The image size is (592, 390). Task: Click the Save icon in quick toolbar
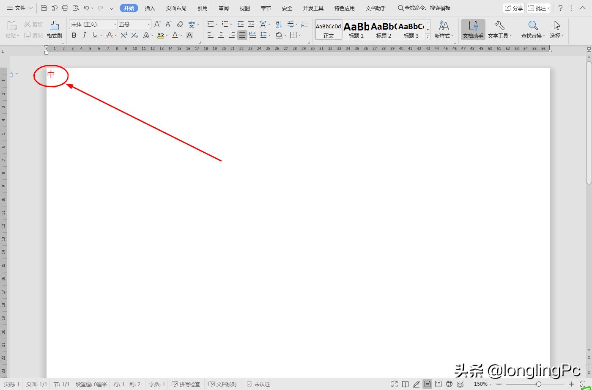tap(44, 8)
